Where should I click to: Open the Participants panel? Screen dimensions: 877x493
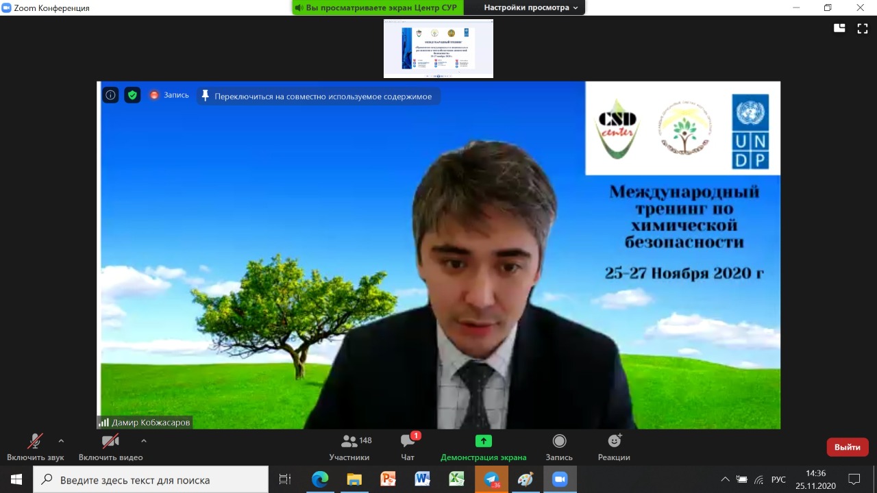(349, 447)
